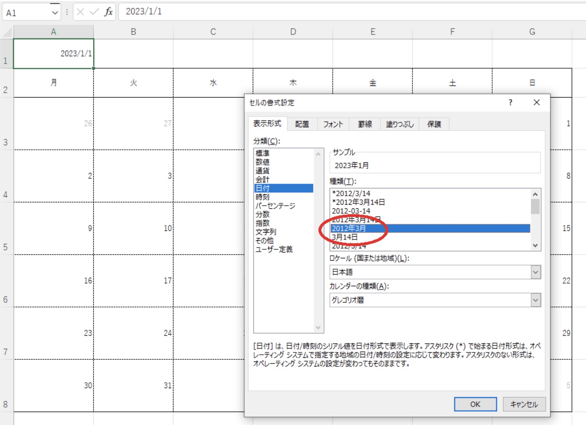Select column E header
Screen dimensions: 586x425
tap(373, 32)
